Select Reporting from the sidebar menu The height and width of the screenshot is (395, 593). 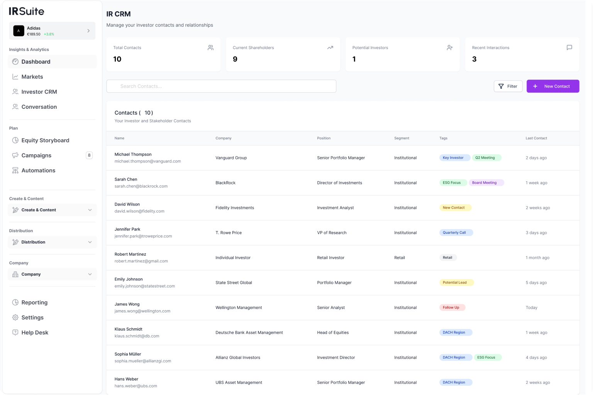[x=15, y=302]
